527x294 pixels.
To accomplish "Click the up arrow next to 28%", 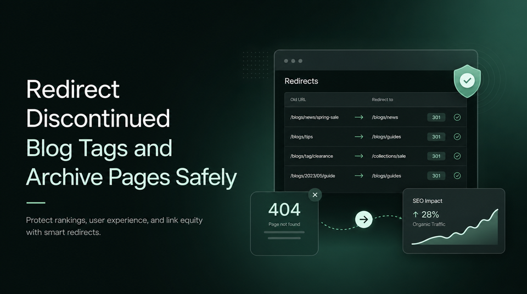I will [x=416, y=214].
